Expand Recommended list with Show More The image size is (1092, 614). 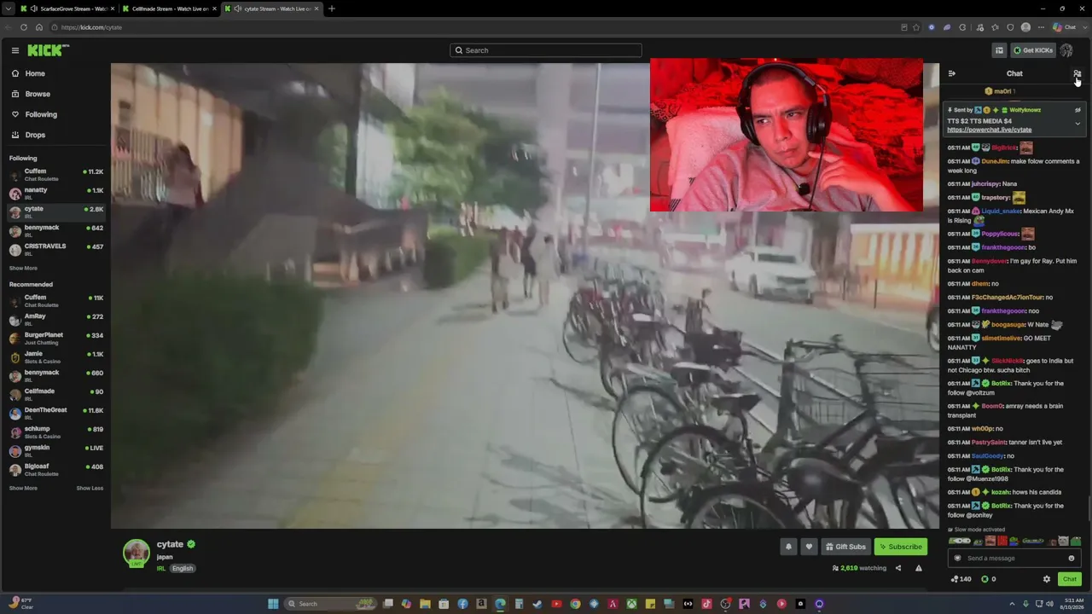pos(23,488)
